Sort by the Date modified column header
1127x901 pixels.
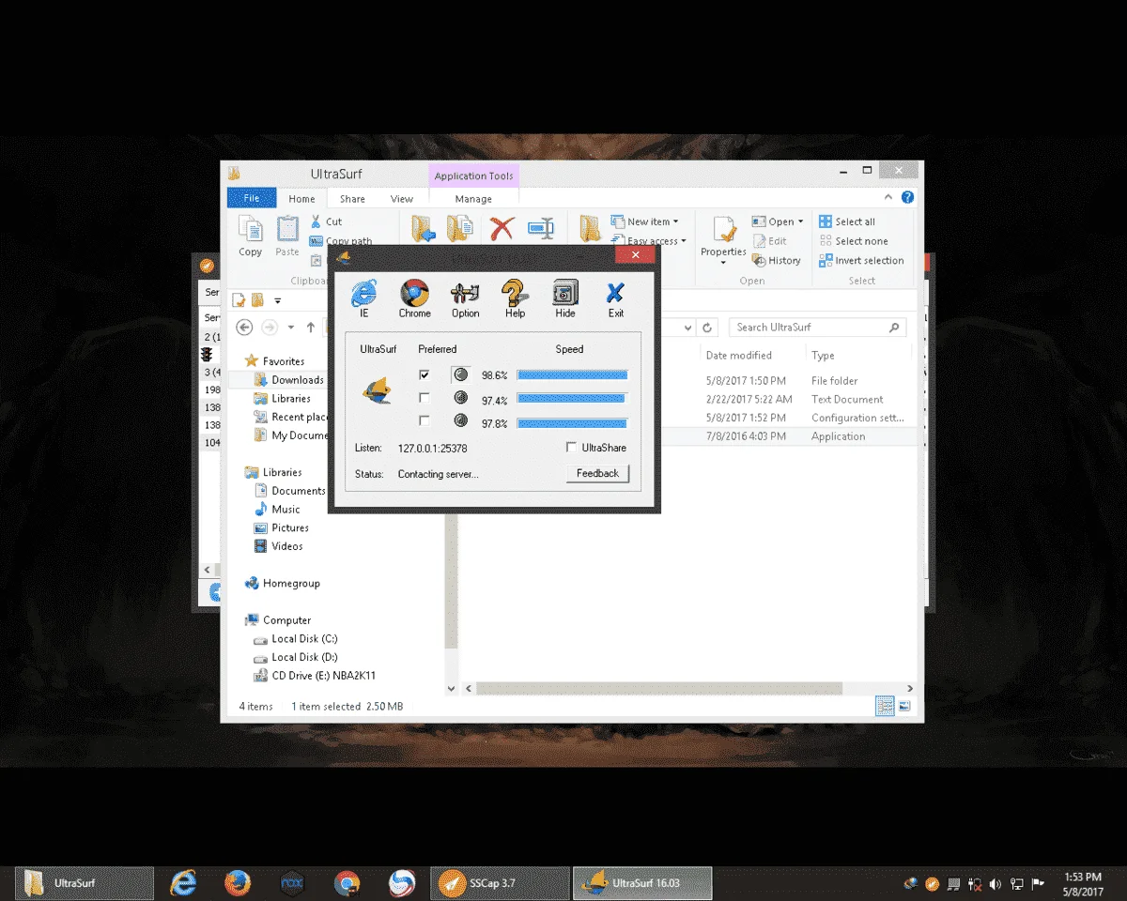click(x=739, y=356)
